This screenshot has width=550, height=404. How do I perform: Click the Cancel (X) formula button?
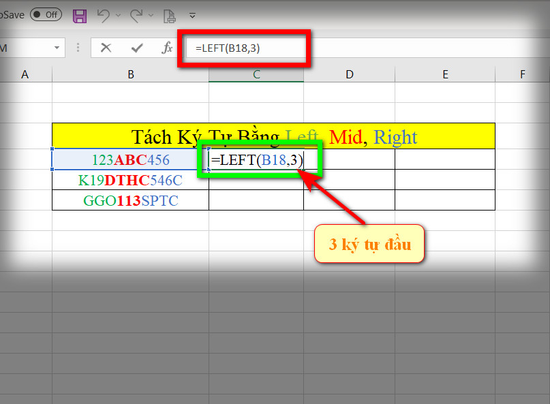click(x=106, y=48)
